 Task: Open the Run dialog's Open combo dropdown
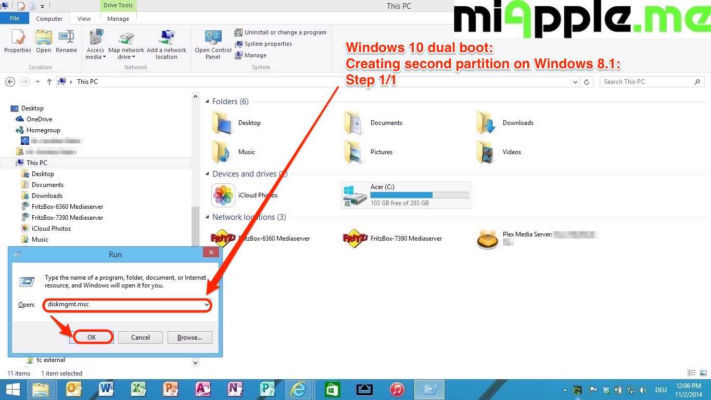point(207,305)
